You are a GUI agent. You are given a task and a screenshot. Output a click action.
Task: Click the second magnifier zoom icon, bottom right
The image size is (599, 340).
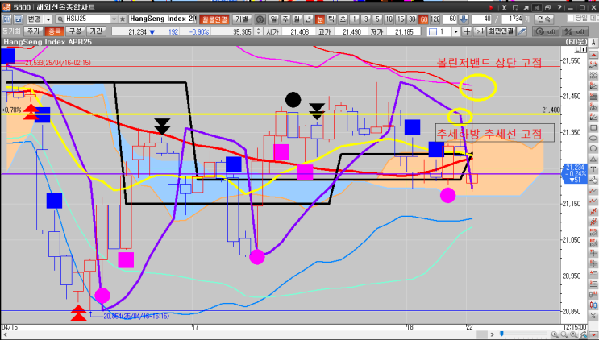[x=564, y=334]
